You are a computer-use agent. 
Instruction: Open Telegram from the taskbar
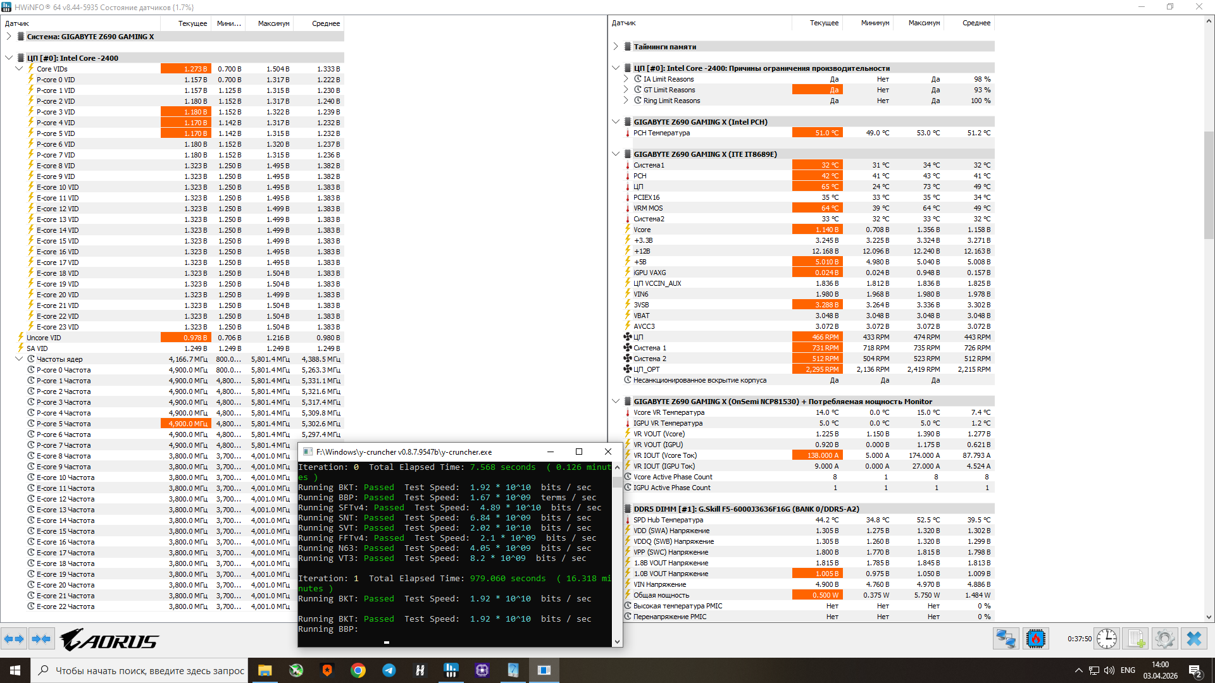tap(389, 670)
